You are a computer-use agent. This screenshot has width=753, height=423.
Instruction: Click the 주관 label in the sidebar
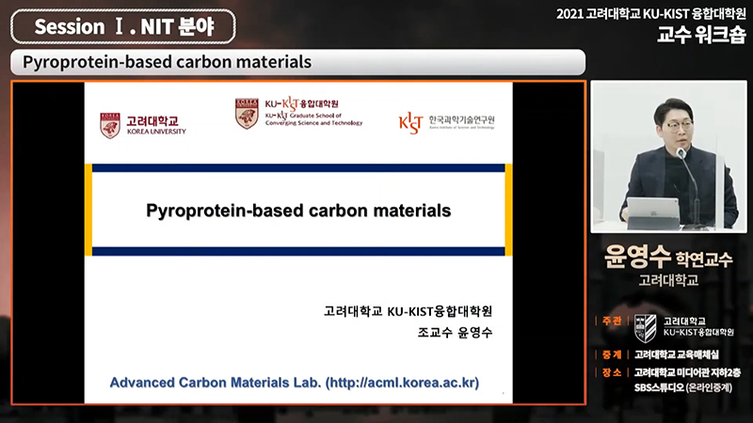tap(611, 321)
